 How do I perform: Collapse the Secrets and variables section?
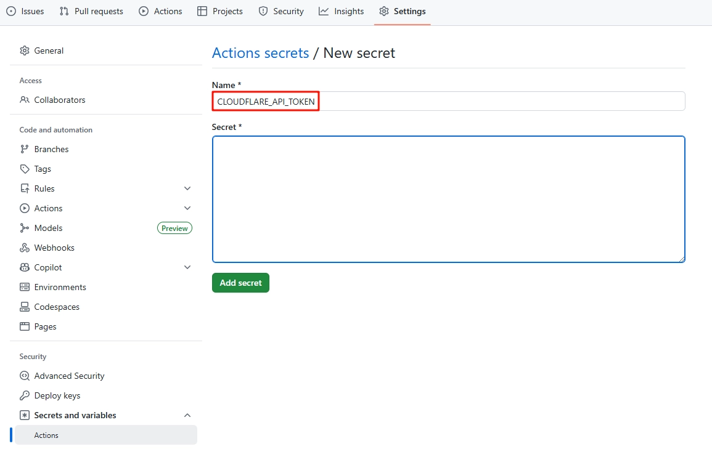187,415
